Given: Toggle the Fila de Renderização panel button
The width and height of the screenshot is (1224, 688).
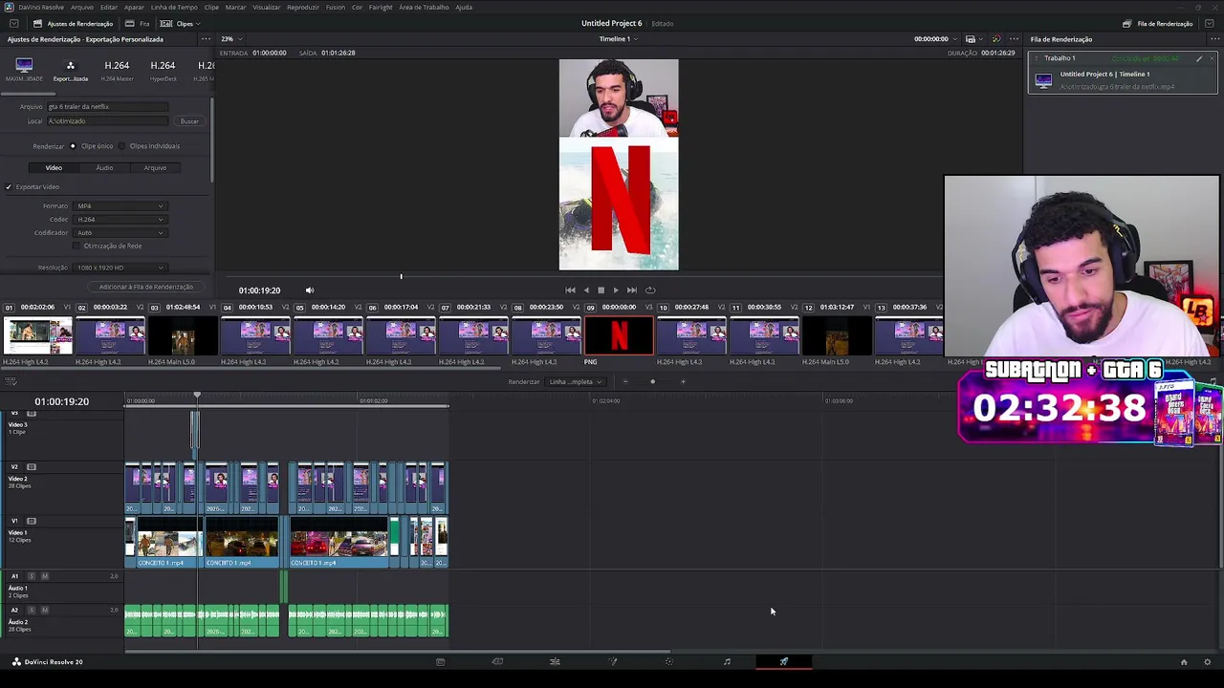Looking at the screenshot, I should click(1158, 24).
